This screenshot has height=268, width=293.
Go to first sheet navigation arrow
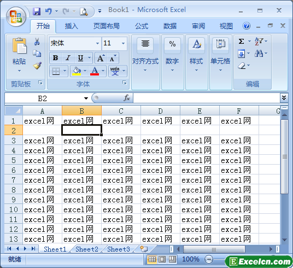point(9,249)
